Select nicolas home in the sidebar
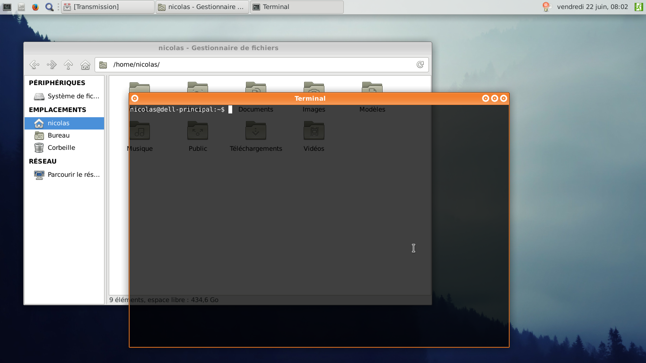Viewport: 646px width, 363px height. (x=64, y=123)
